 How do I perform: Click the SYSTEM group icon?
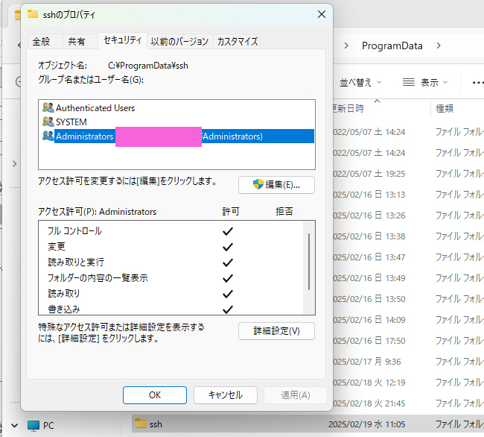48,122
